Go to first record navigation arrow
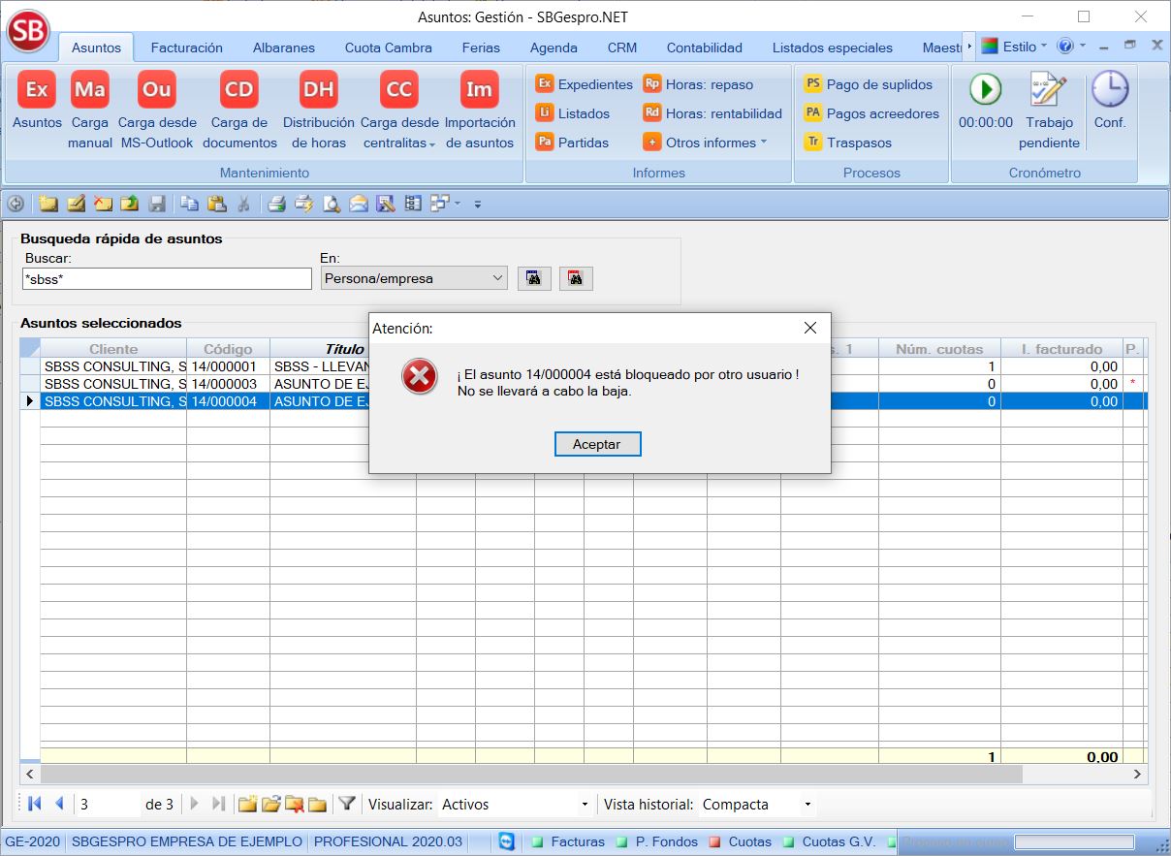Screen dimensions: 1171x856 [x=35, y=804]
